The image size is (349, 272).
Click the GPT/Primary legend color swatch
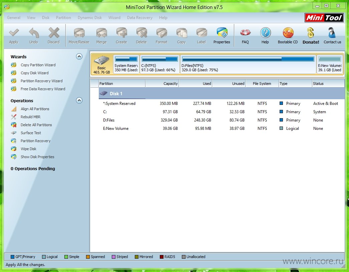(12, 257)
